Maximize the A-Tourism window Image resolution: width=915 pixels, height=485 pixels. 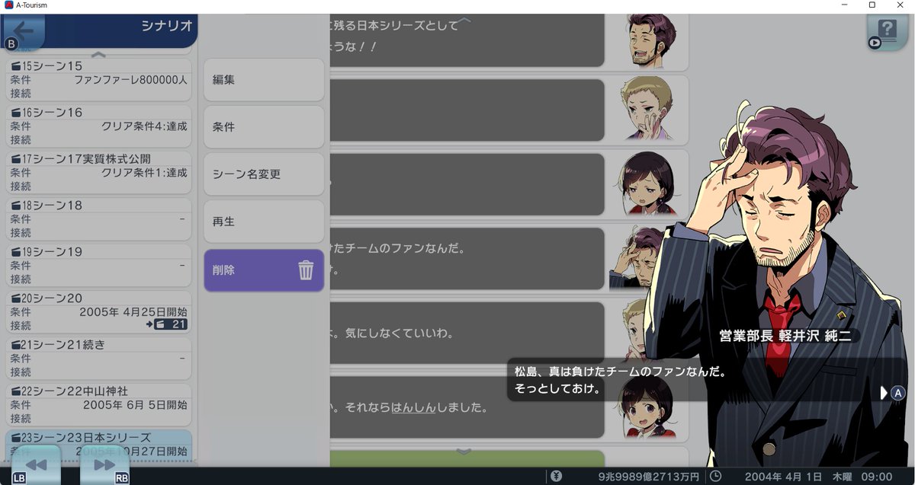tap(872, 5)
